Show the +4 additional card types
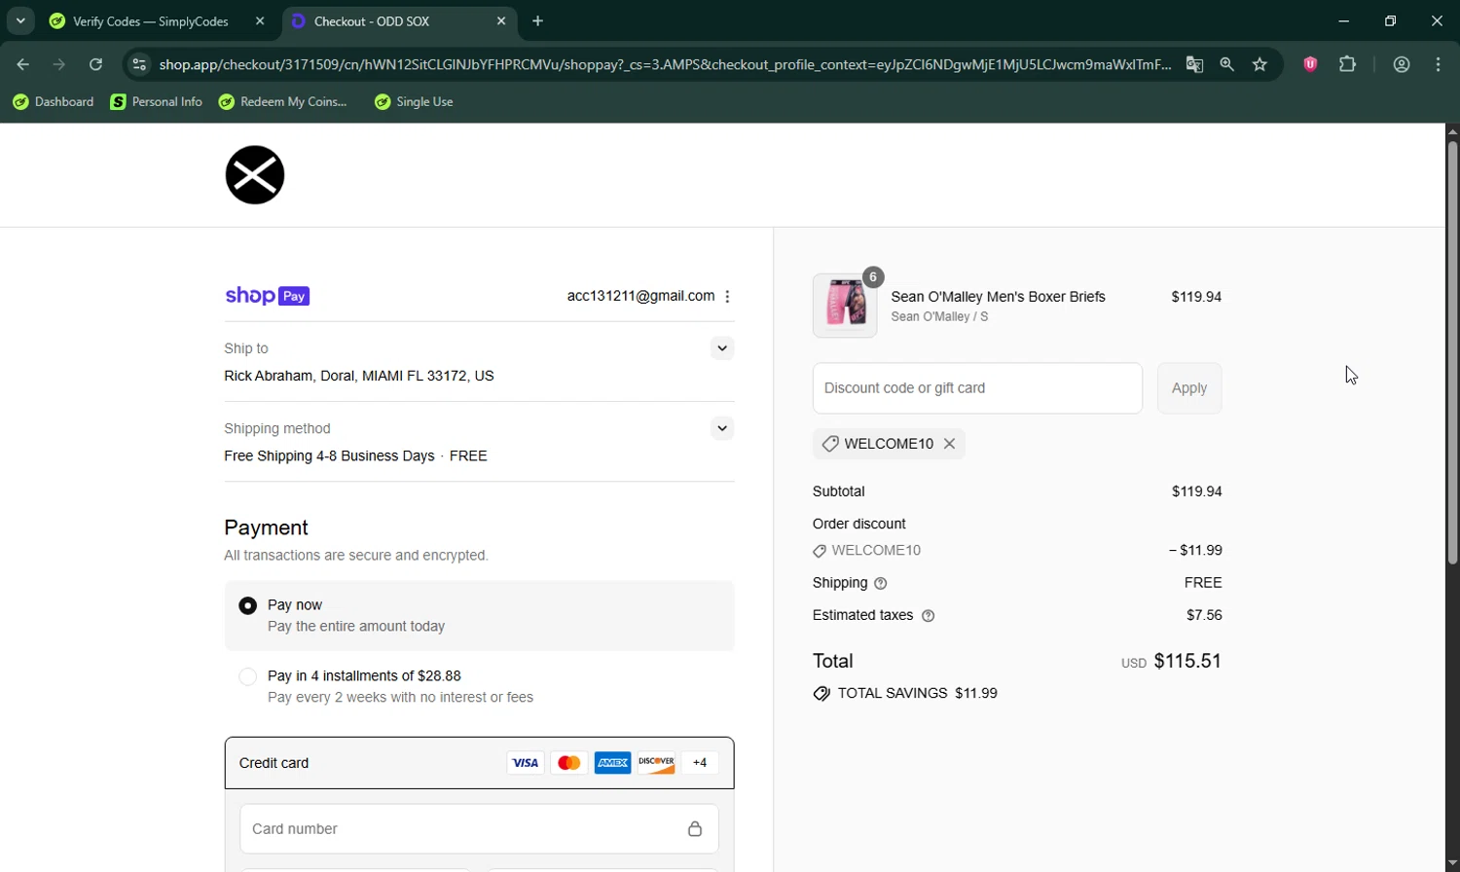Image resolution: width=1460 pixels, height=872 pixels. point(700,763)
